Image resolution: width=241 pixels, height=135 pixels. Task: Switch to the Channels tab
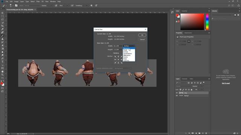click(x=185, y=79)
